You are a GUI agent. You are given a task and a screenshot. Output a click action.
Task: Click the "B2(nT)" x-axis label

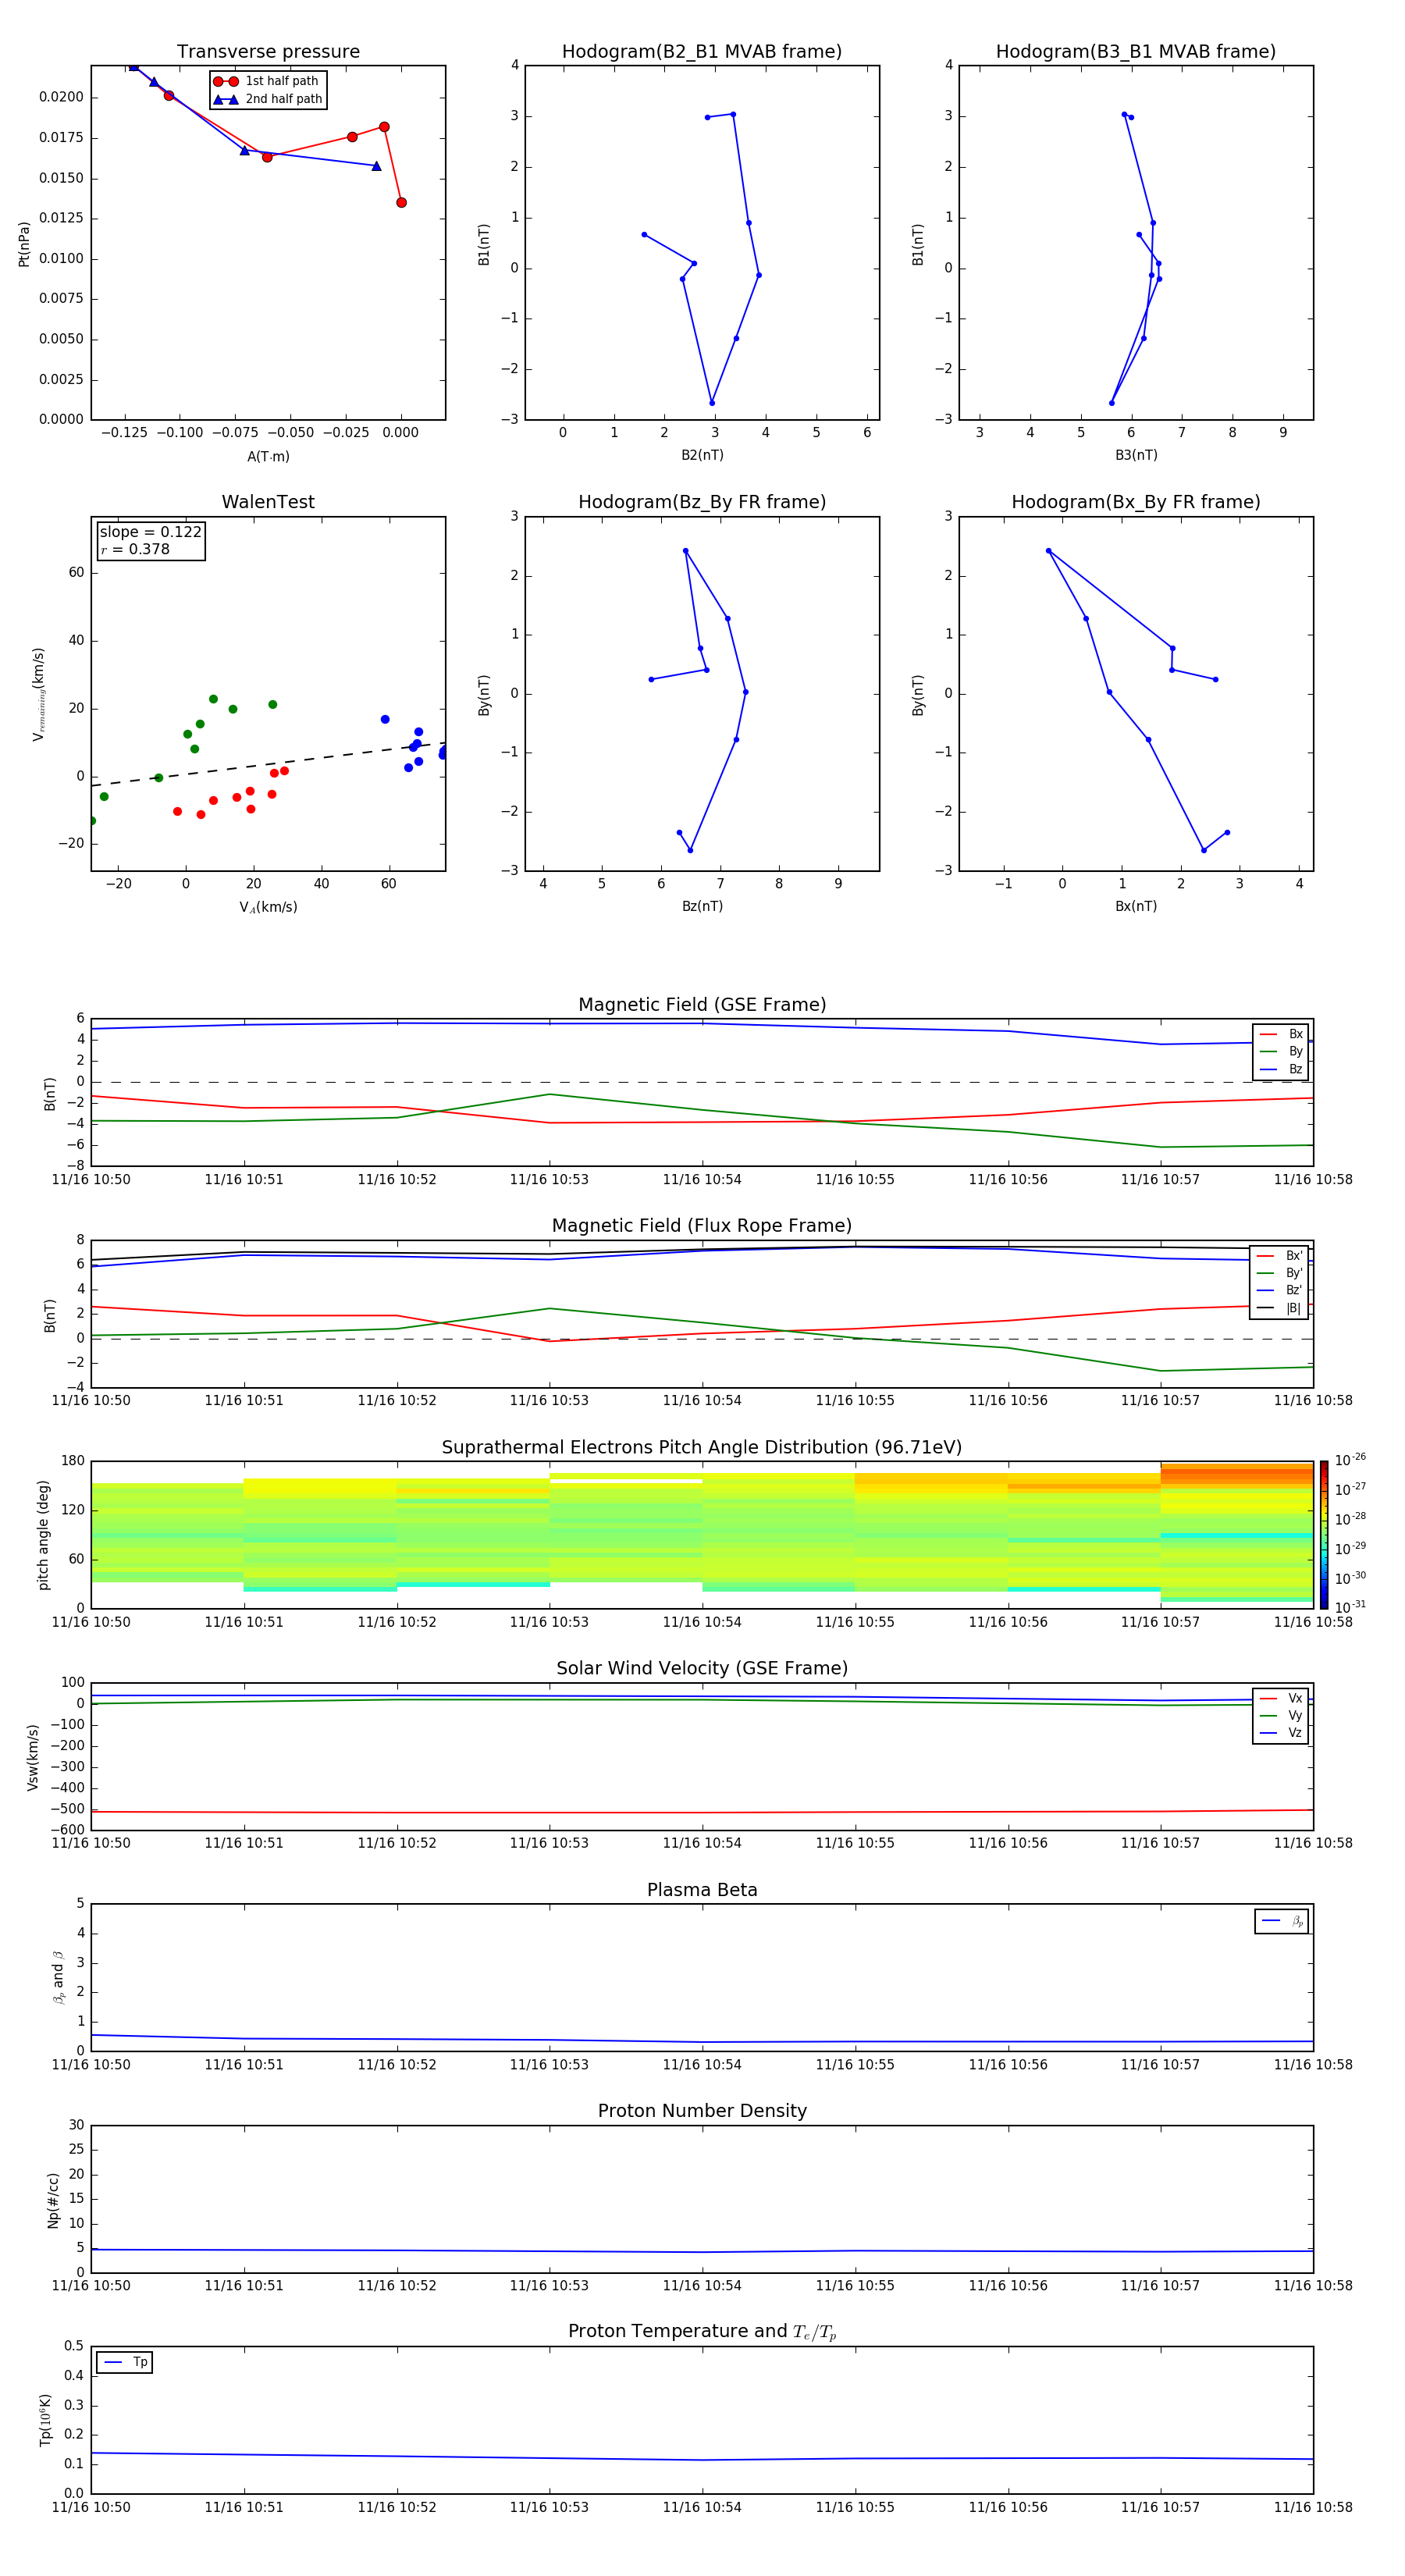coord(702,455)
